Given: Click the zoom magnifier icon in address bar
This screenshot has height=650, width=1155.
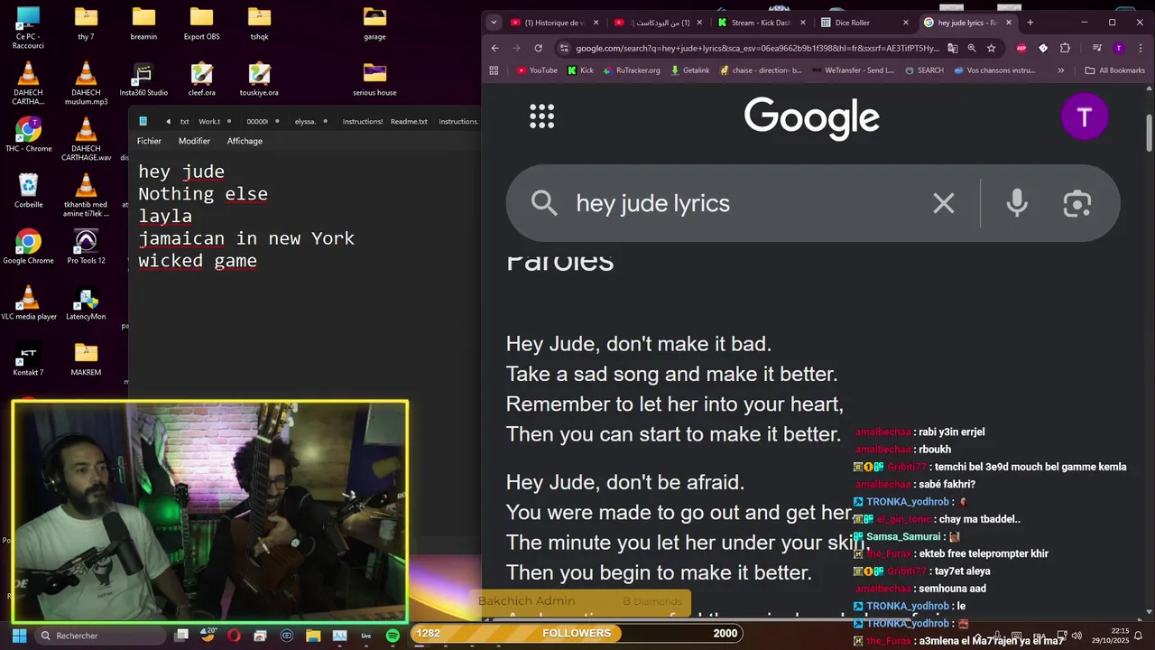Looking at the screenshot, I should pyautogui.click(x=972, y=48).
